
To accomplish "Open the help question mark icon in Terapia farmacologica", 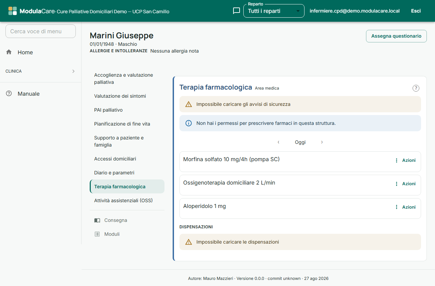I will (416, 88).
